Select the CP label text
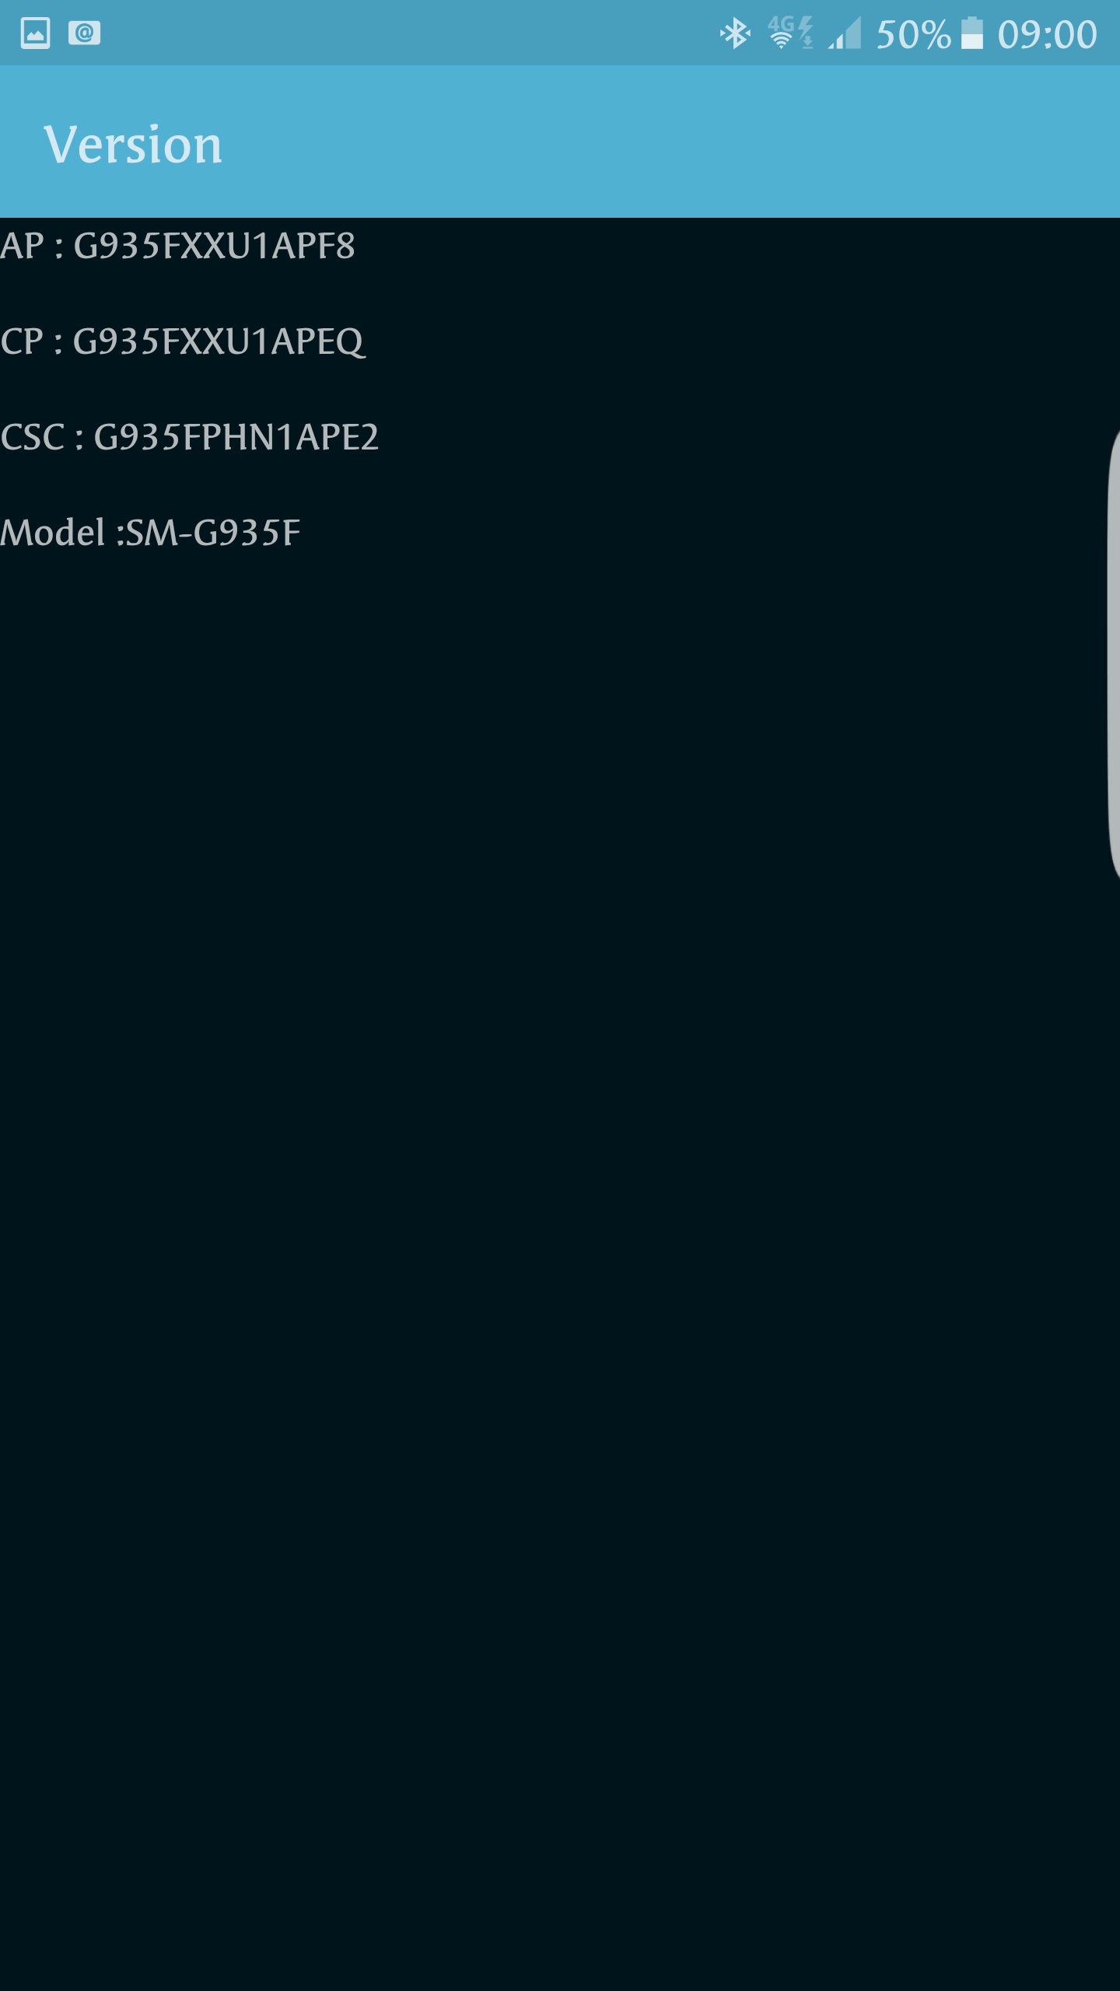This screenshot has width=1120, height=1991. [x=22, y=341]
